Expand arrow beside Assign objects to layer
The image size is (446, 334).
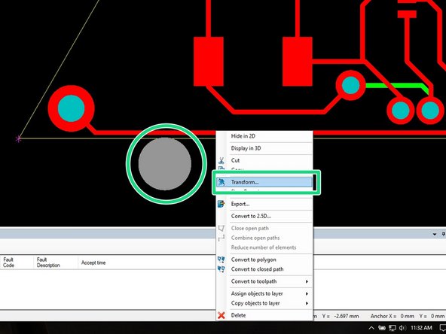click(307, 293)
